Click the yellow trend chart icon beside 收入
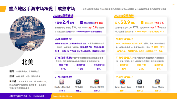 pos(142,23)
